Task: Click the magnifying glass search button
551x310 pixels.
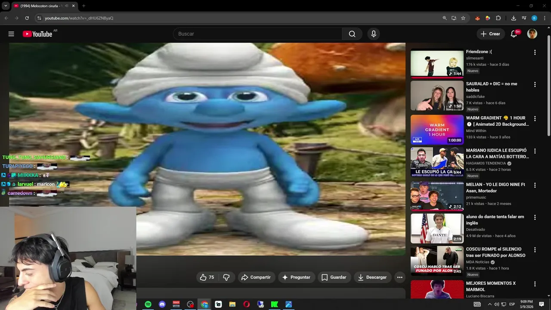Action: coord(352,34)
